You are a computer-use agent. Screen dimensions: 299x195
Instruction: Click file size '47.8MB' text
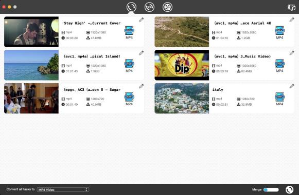click(96, 38)
